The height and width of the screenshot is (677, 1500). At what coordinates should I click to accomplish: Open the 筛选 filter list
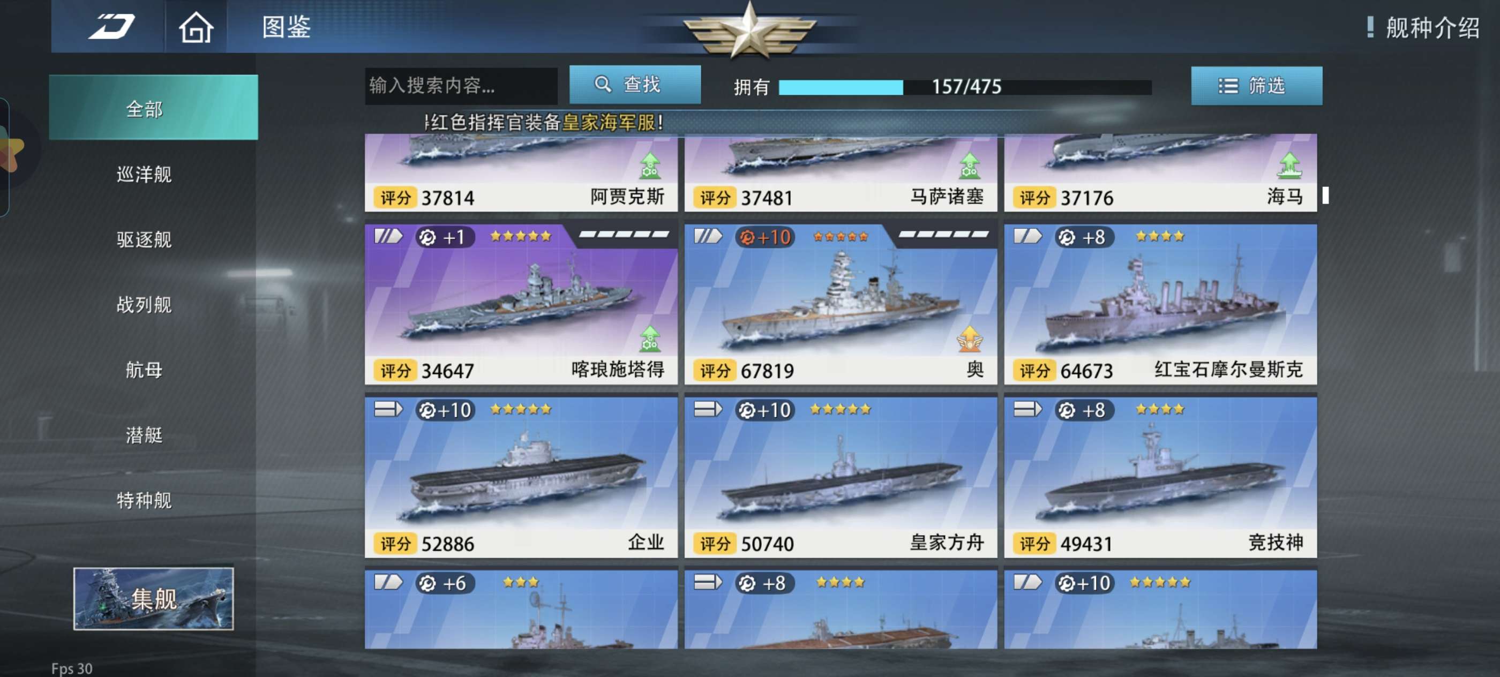coord(1256,86)
